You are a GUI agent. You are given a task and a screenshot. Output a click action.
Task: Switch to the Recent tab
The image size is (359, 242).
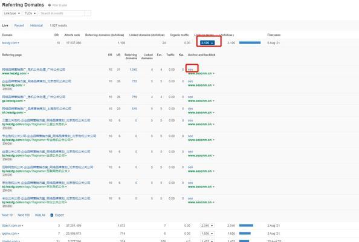click(19, 25)
